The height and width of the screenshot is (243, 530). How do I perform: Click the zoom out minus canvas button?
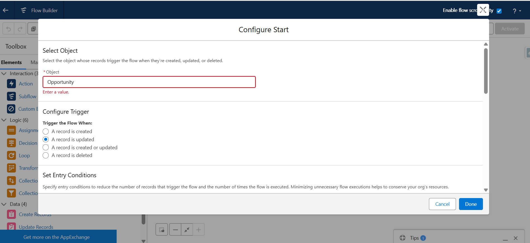[x=175, y=230]
